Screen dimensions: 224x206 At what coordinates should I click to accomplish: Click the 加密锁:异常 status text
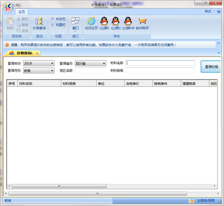pyautogui.click(x=206, y=201)
